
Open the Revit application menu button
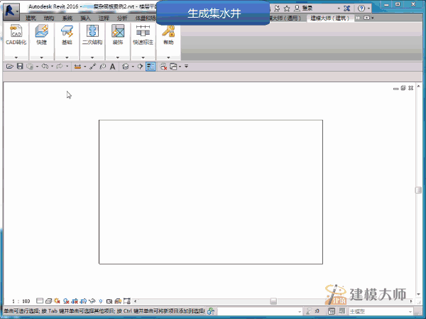(x=11, y=11)
